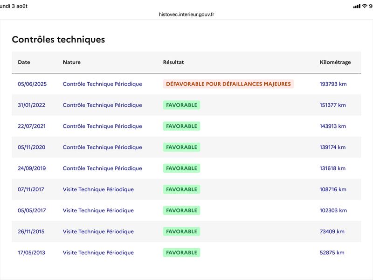
Task: Click 'Visite Technique Périodique' in 26/11/2015 row
Action: pos(98,231)
